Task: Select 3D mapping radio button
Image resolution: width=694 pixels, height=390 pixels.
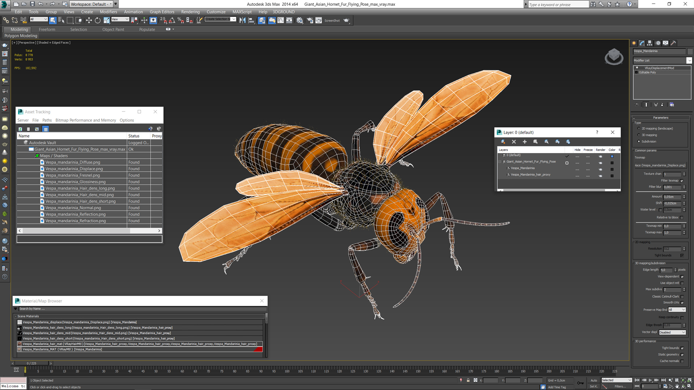Action: click(639, 135)
